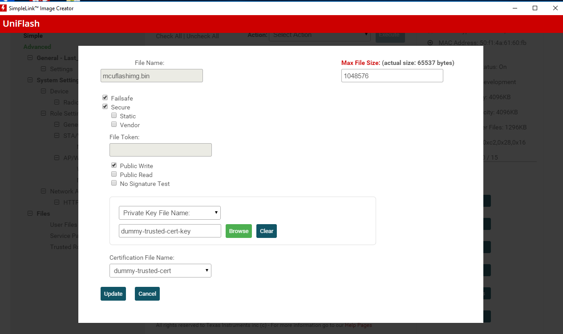
Task: Click the File Token input field
Action: pyautogui.click(x=161, y=150)
